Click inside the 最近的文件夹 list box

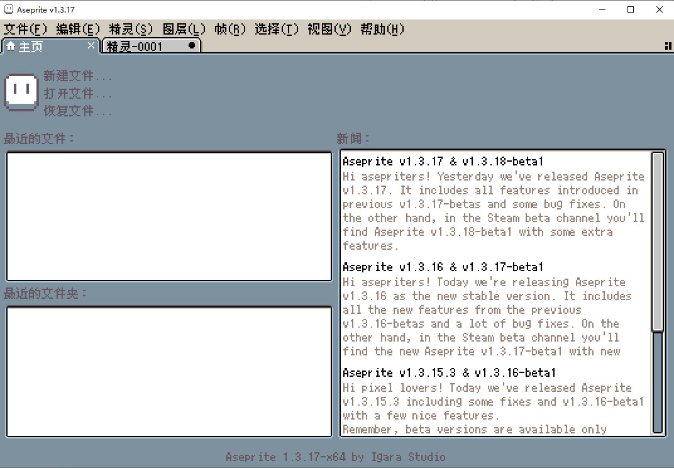pos(169,372)
